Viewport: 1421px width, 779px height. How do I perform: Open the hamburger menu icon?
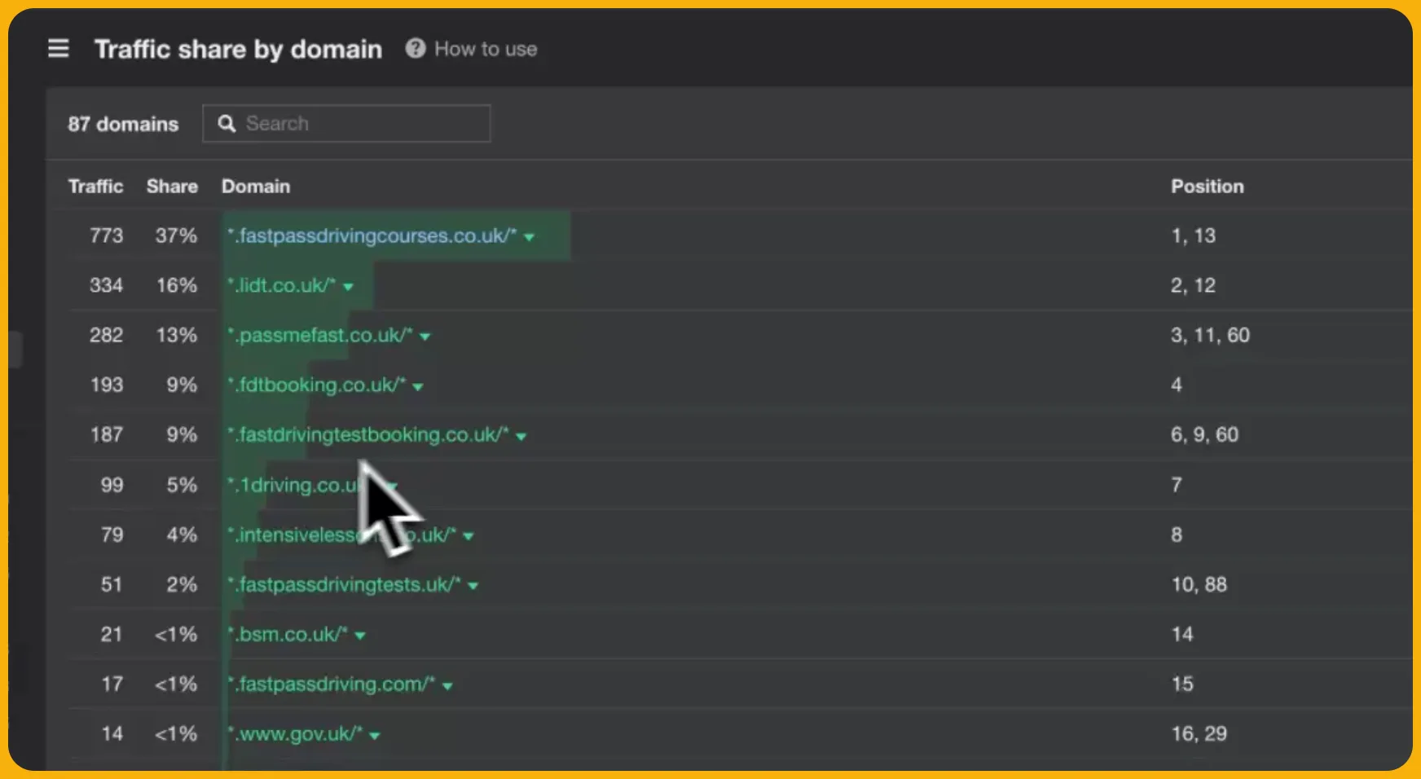pos(58,49)
